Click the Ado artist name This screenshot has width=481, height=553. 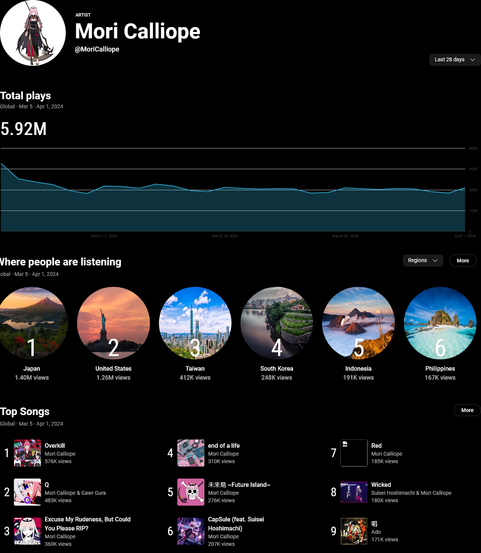click(376, 532)
